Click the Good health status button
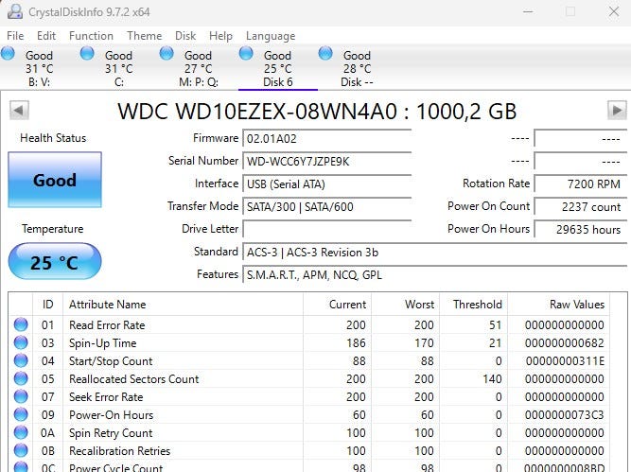The height and width of the screenshot is (472, 631). point(55,180)
